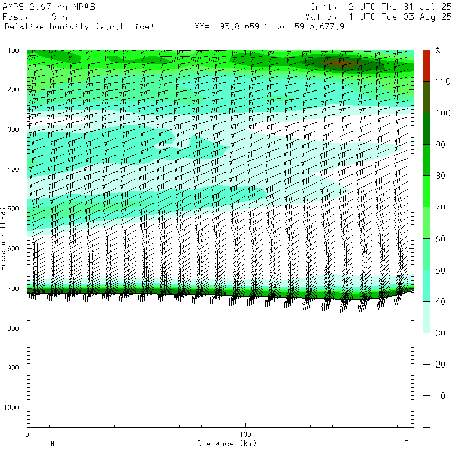
Task: Click the 'Distance (km)' x-axis title
Action: [x=227, y=444]
